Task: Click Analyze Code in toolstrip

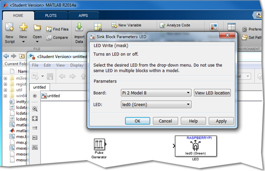Action: (x=175, y=25)
